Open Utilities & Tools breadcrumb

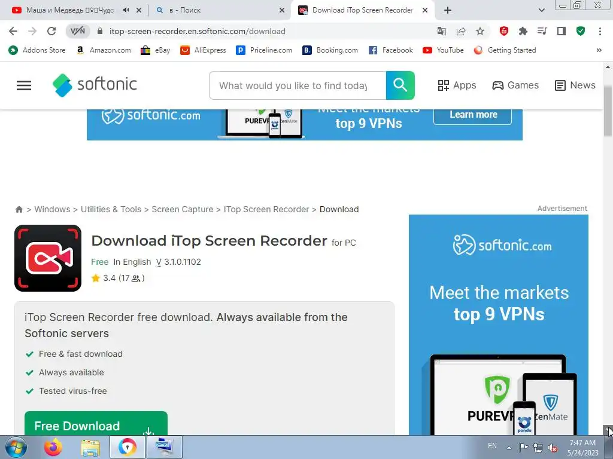tap(111, 209)
